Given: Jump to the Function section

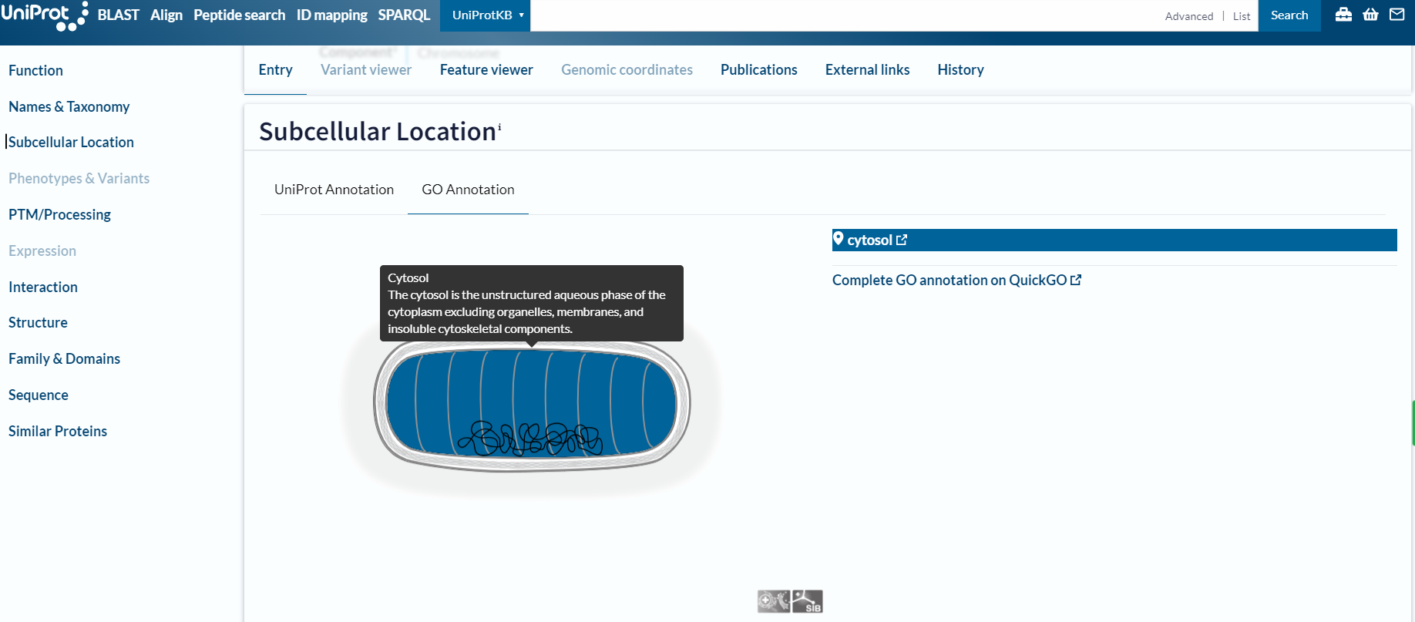Looking at the screenshot, I should pos(35,70).
